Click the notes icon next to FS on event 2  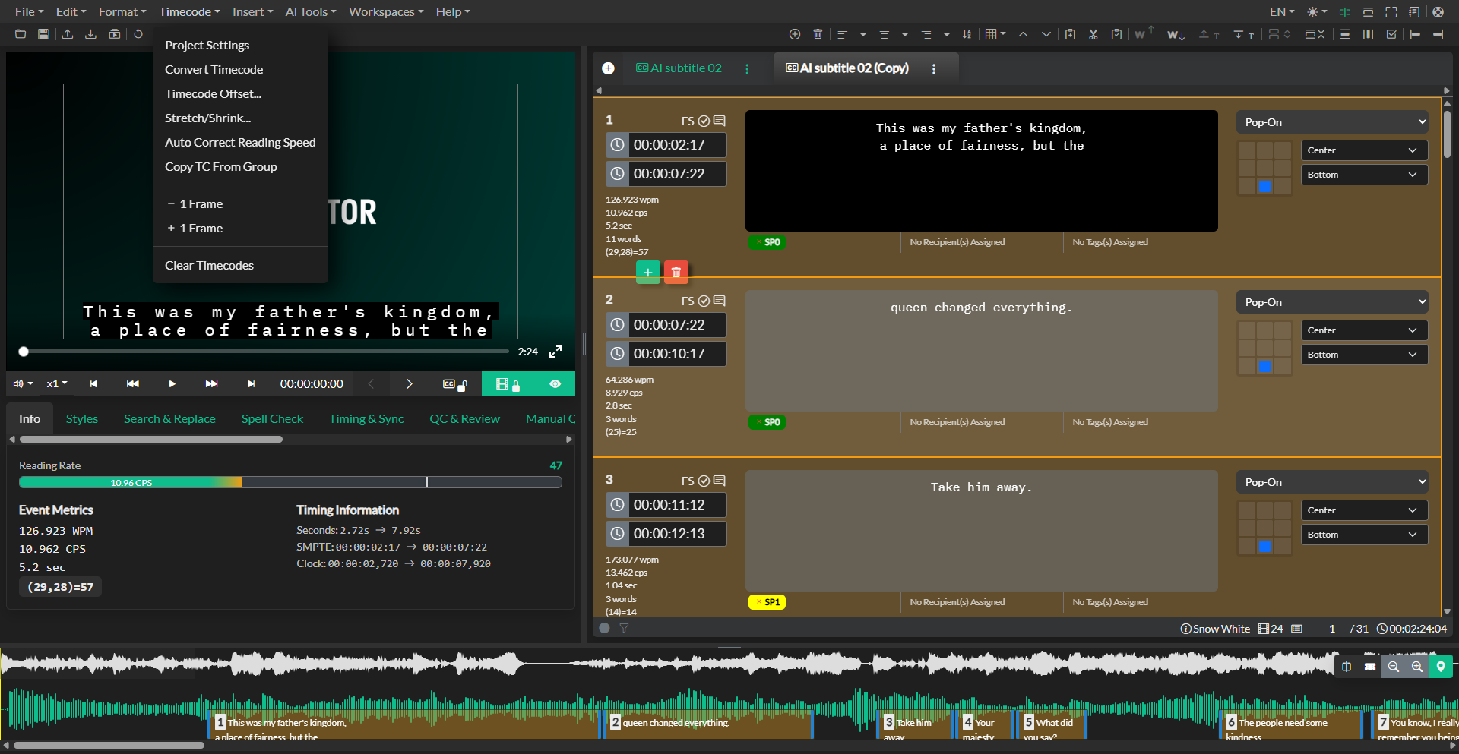point(719,301)
